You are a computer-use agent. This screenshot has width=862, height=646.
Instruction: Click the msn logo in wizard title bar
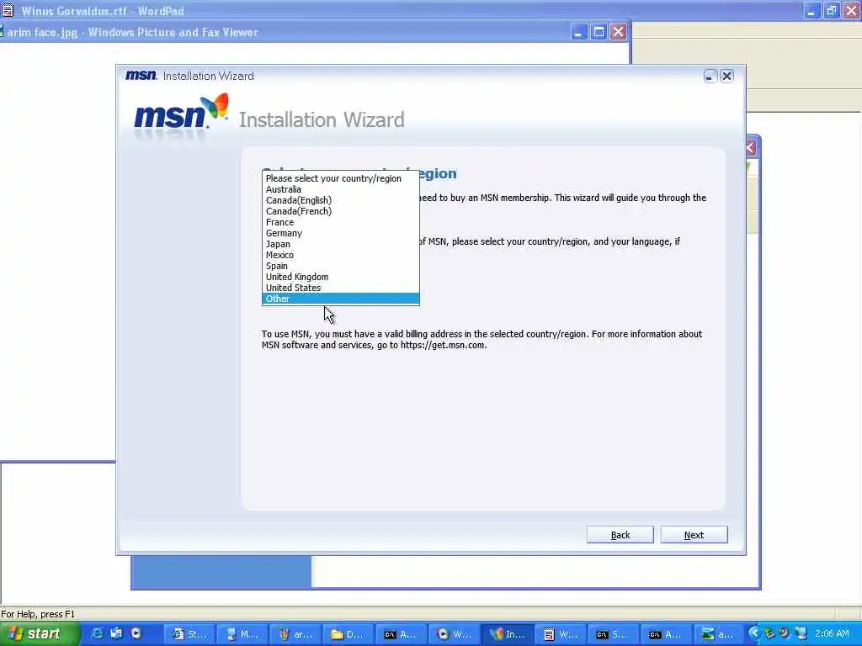point(141,75)
